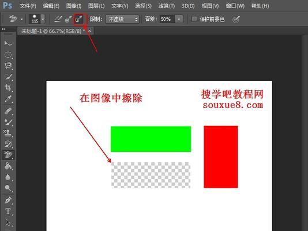Select the Brush tool
This screenshot has width=308, height=231.
[8, 122]
